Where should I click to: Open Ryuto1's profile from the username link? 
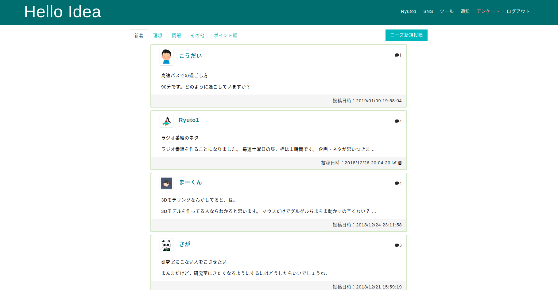tap(189, 120)
